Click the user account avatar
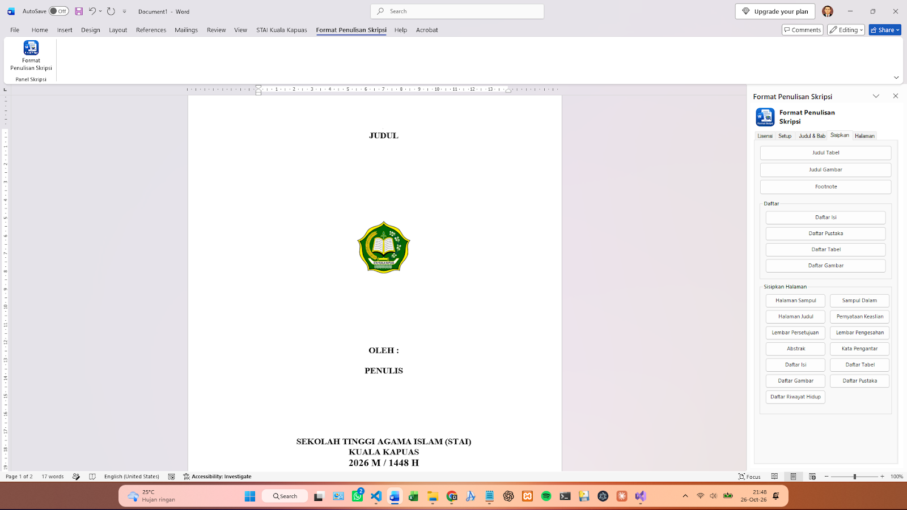This screenshot has width=907, height=510. tap(828, 11)
